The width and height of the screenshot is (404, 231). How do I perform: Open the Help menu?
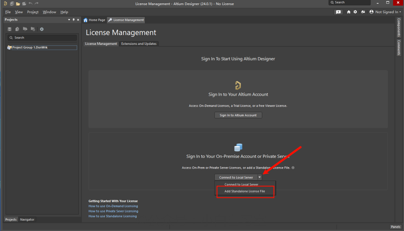pyautogui.click(x=64, y=12)
